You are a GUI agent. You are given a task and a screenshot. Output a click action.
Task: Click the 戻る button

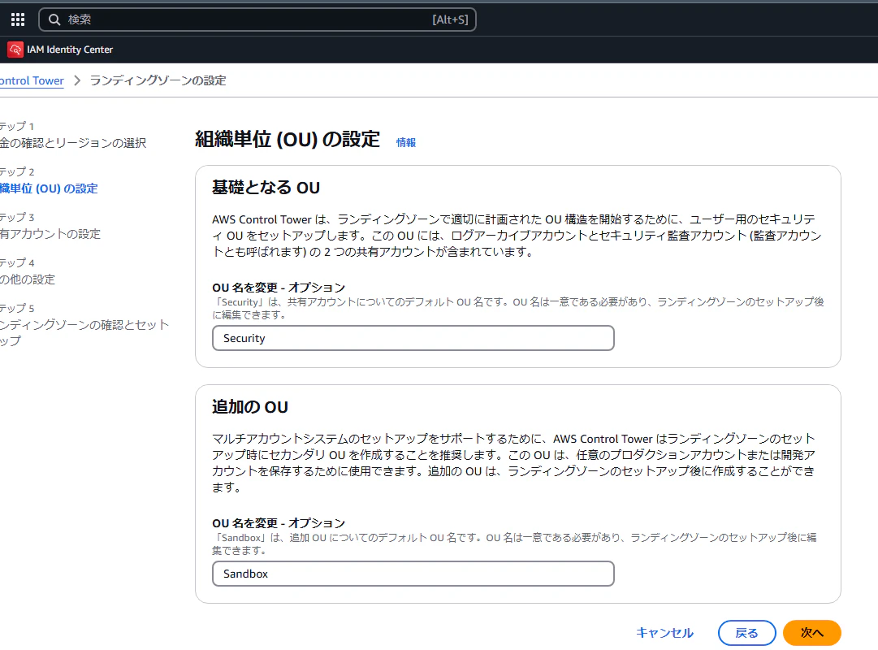click(x=747, y=633)
